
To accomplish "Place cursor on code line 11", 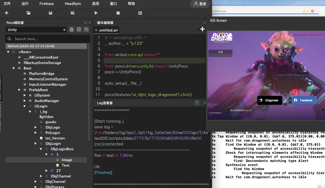I will coord(148,95).
